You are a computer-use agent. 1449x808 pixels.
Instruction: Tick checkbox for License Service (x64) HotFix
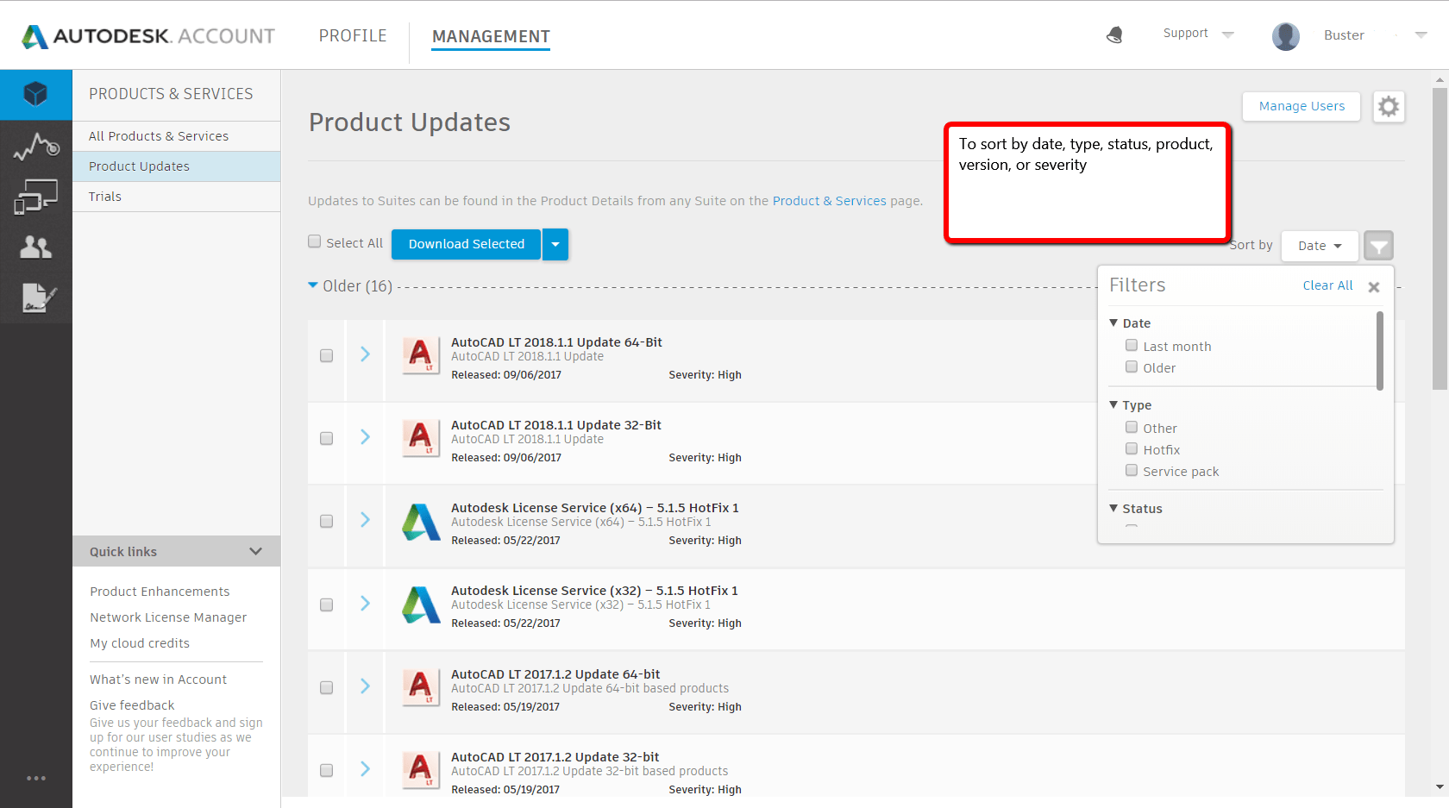(326, 521)
